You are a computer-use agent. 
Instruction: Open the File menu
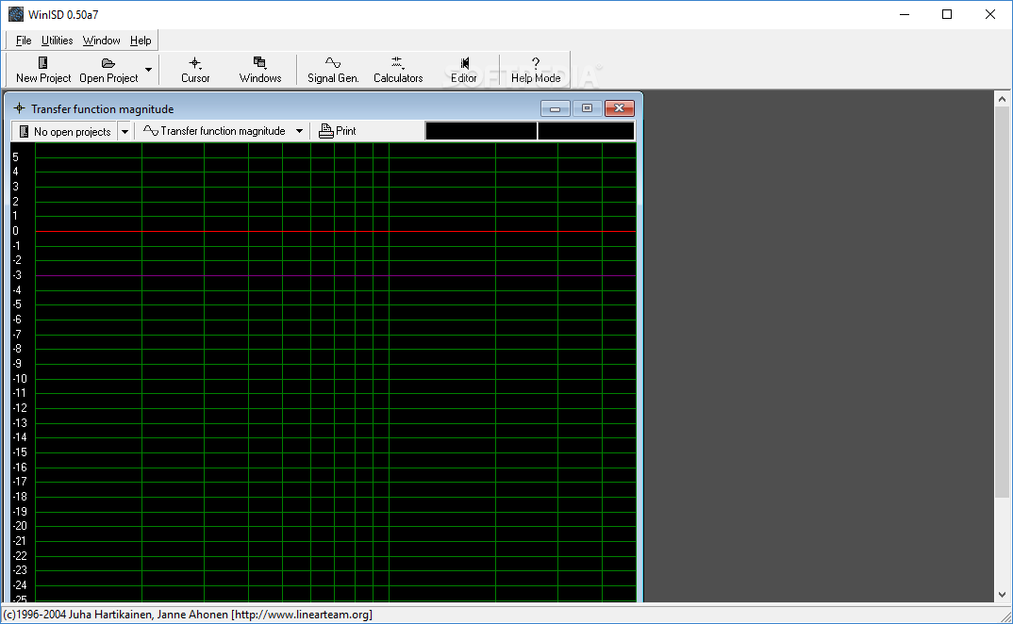click(x=24, y=41)
